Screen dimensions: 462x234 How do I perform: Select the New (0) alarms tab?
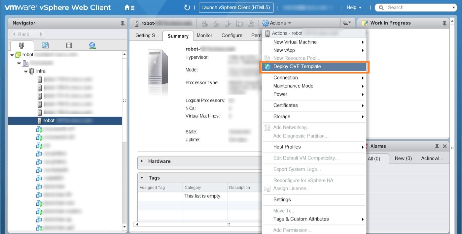click(x=403, y=159)
